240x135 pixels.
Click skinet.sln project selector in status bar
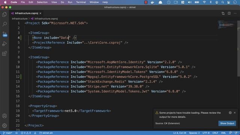point(46,133)
